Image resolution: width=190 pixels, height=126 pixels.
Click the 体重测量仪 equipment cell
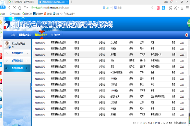pos(155,60)
